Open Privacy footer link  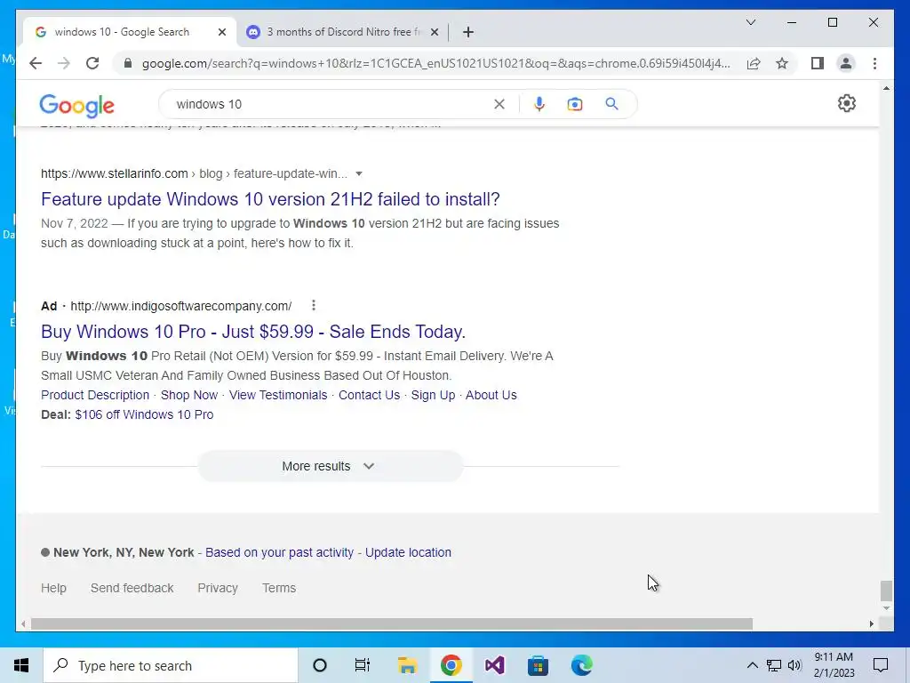[x=218, y=589]
